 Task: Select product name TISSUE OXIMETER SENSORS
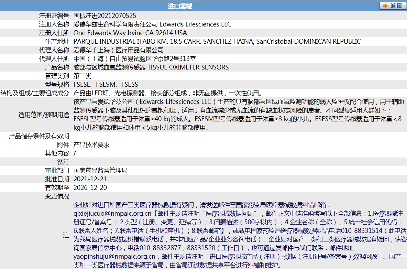(x=188, y=67)
